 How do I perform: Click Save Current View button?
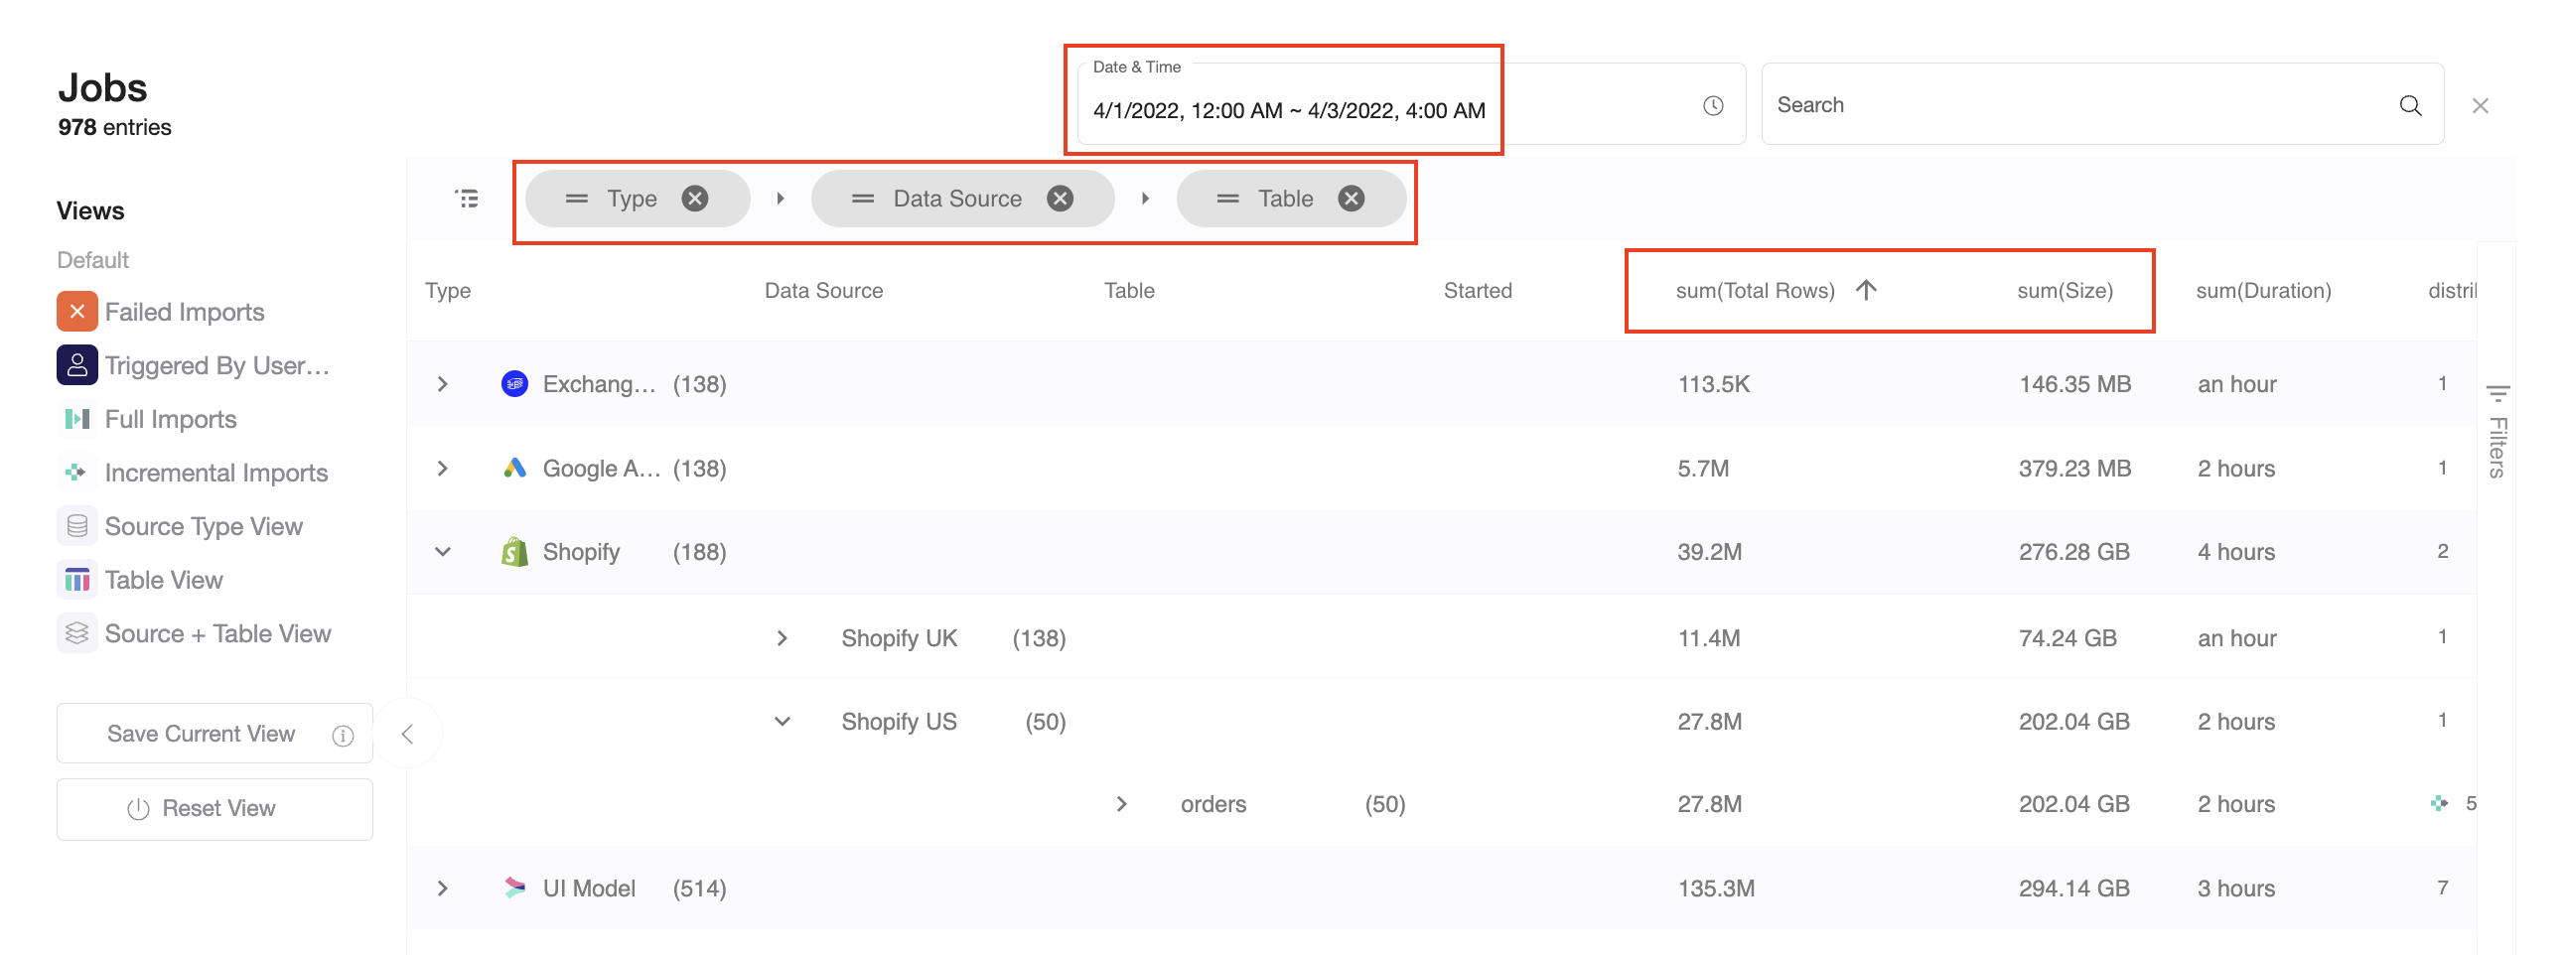coord(215,734)
